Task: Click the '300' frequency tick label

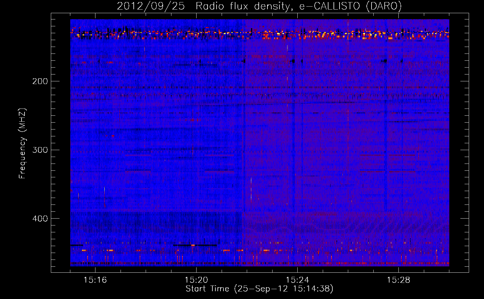Action: pyautogui.click(x=40, y=150)
